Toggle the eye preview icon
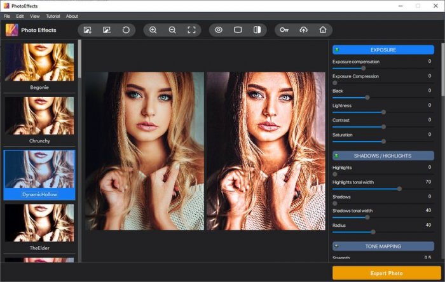Screen dimensions: 445x282 [219, 30]
